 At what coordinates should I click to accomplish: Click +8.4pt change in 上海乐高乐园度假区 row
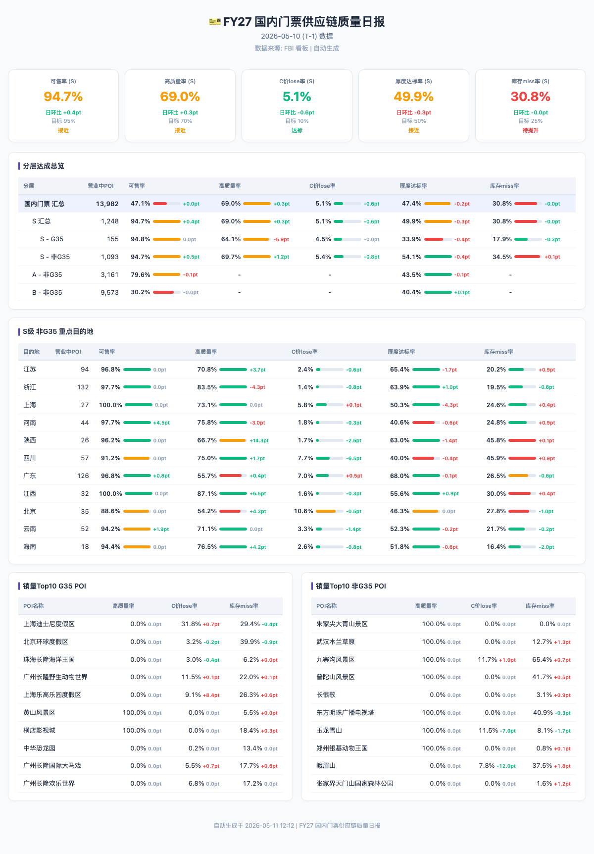point(211,695)
